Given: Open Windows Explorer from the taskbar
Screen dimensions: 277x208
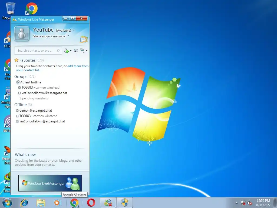Looking at the screenshot, I should pyautogui.click(x=41, y=203).
